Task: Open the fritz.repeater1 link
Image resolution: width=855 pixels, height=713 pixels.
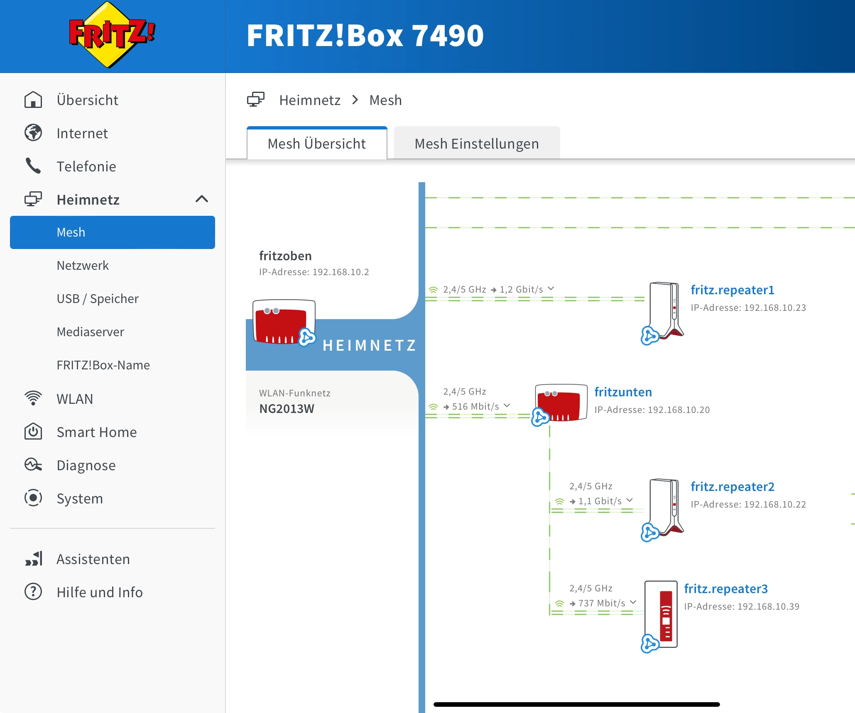Action: [x=732, y=290]
